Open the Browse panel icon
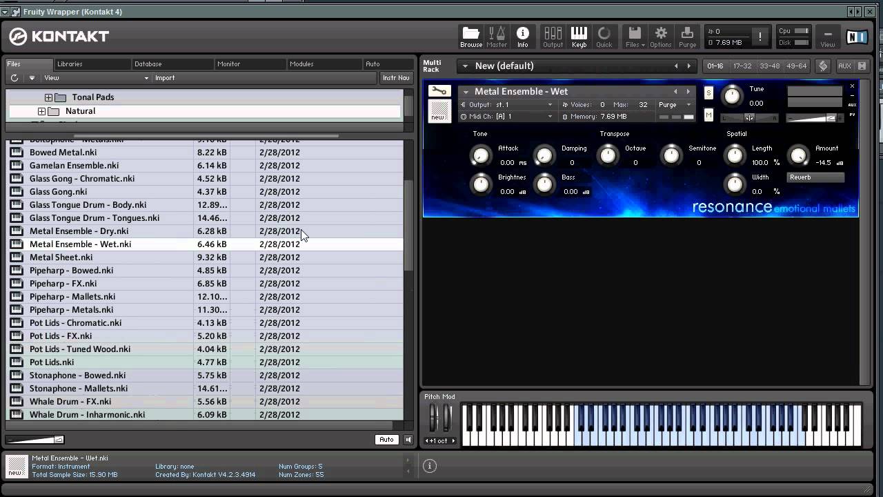883x497 pixels. click(x=471, y=37)
